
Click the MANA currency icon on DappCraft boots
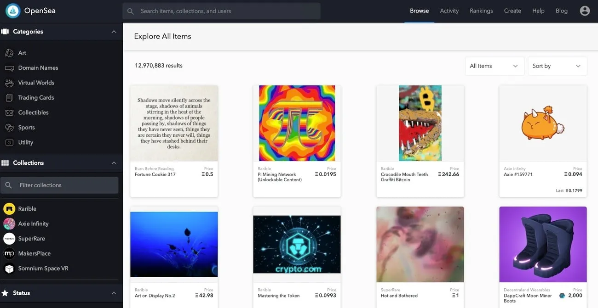[562, 296]
